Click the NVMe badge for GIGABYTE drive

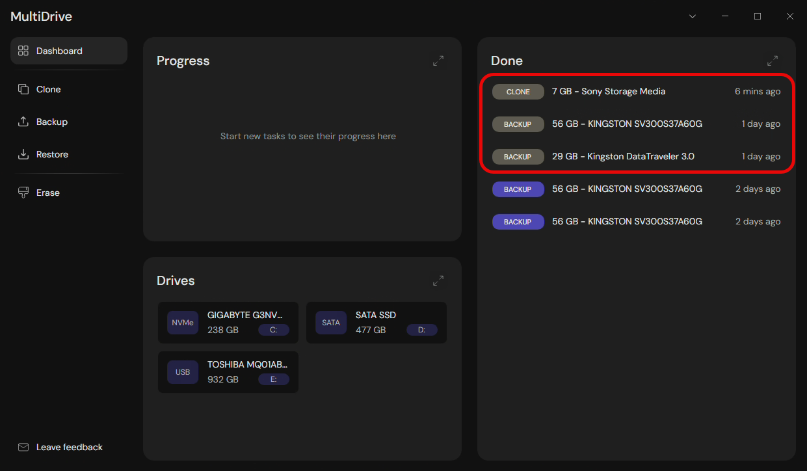(x=183, y=323)
